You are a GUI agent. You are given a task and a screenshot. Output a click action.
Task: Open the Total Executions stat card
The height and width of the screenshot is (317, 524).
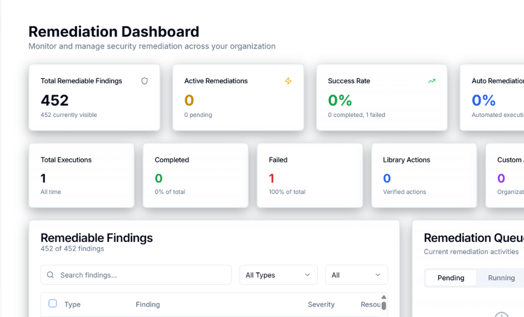pos(81,175)
